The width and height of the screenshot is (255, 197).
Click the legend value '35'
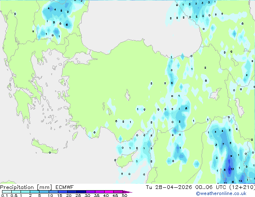point(97,195)
